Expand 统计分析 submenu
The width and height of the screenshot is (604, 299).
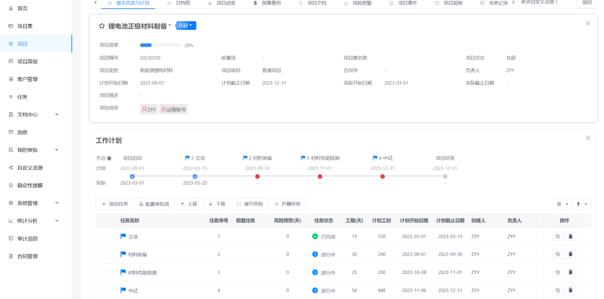(57, 221)
